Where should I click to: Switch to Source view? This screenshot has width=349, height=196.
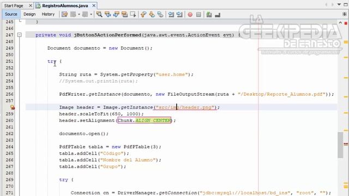[11, 14]
